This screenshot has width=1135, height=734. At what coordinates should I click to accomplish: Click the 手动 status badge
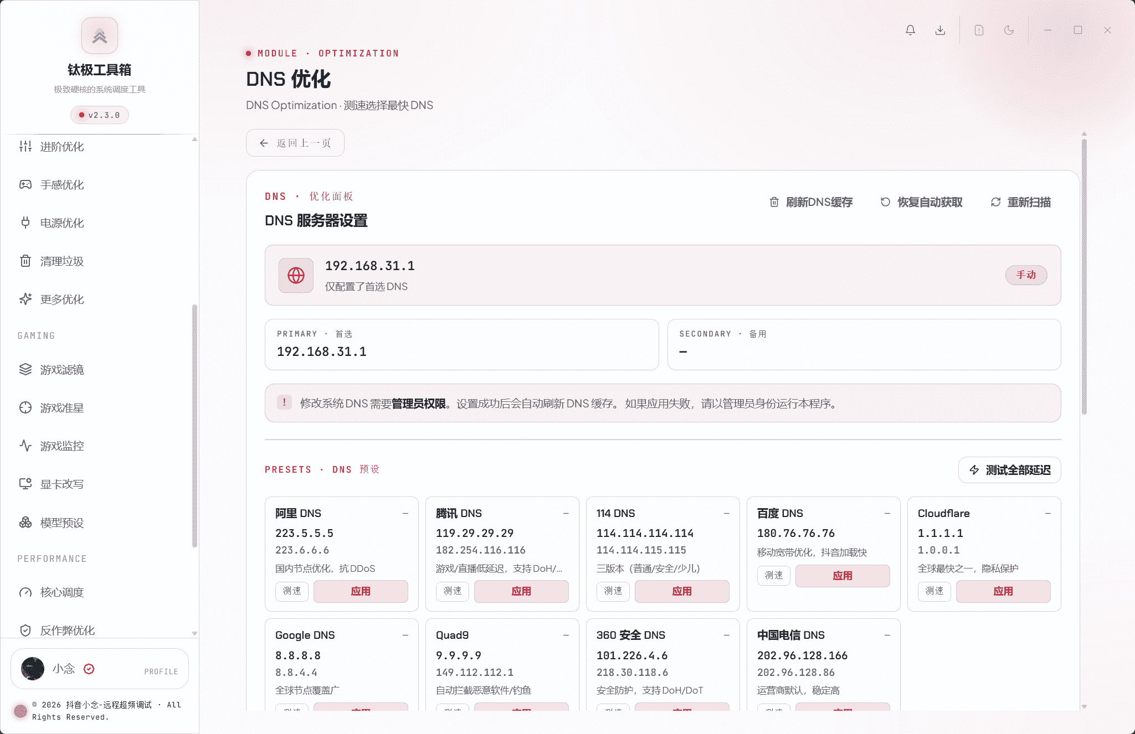tap(1026, 275)
